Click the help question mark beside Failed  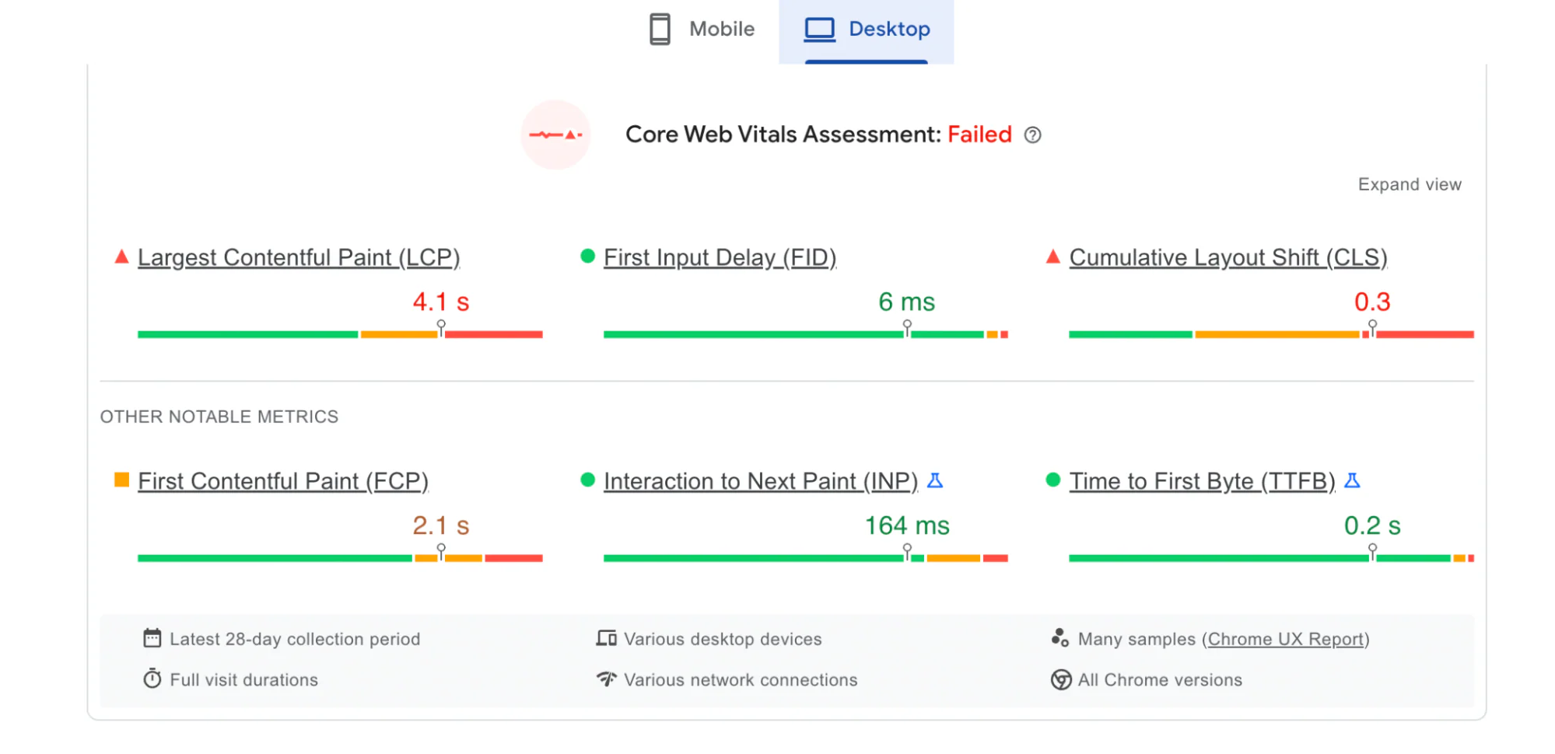(1034, 135)
